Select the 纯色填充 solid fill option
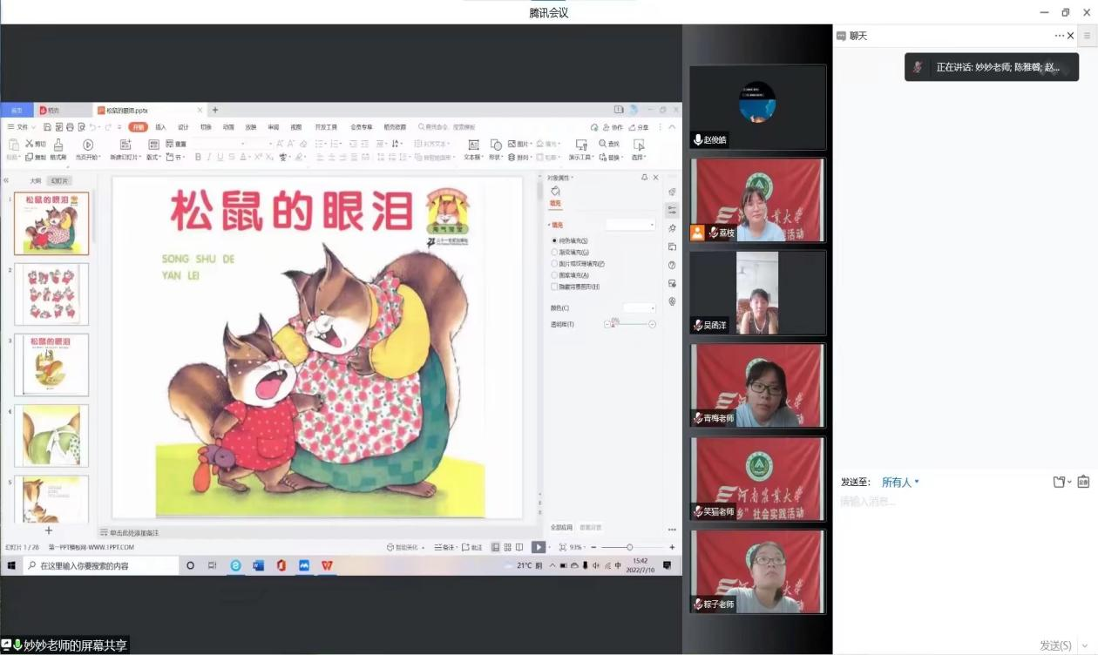The height and width of the screenshot is (655, 1098). point(554,240)
